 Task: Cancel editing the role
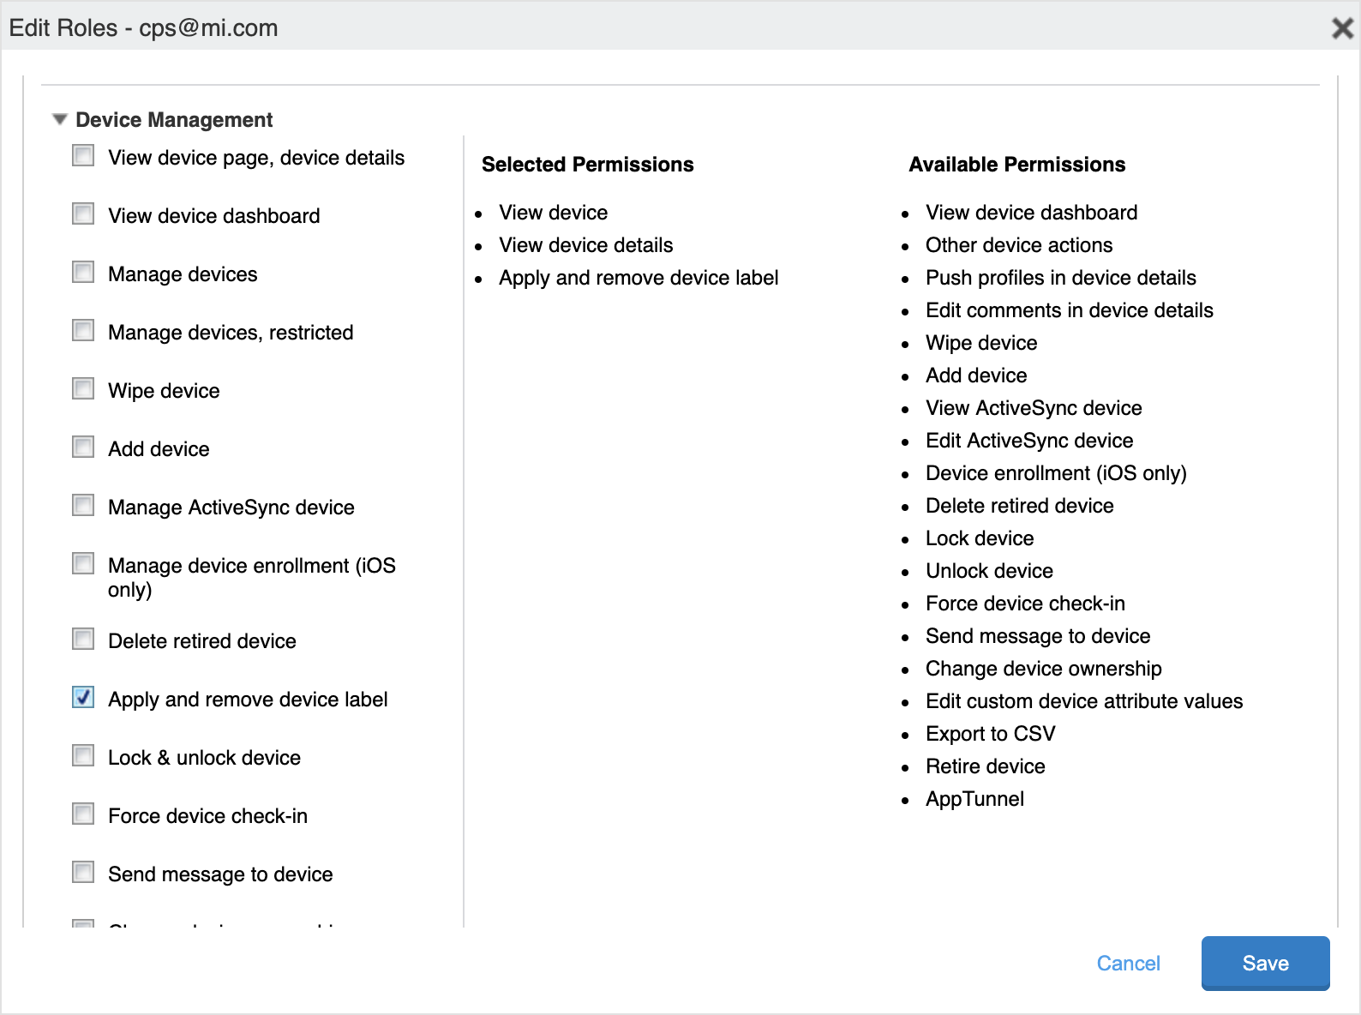1128,963
